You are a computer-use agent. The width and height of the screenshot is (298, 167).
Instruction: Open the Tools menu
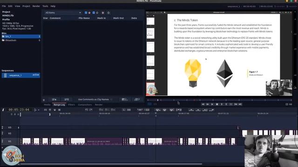pos(45,6)
